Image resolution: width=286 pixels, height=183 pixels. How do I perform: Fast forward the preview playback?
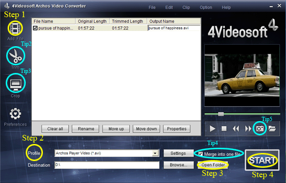coord(248,129)
